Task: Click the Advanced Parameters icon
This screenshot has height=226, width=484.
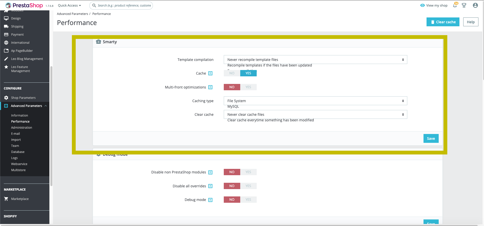Action: pos(6,106)
